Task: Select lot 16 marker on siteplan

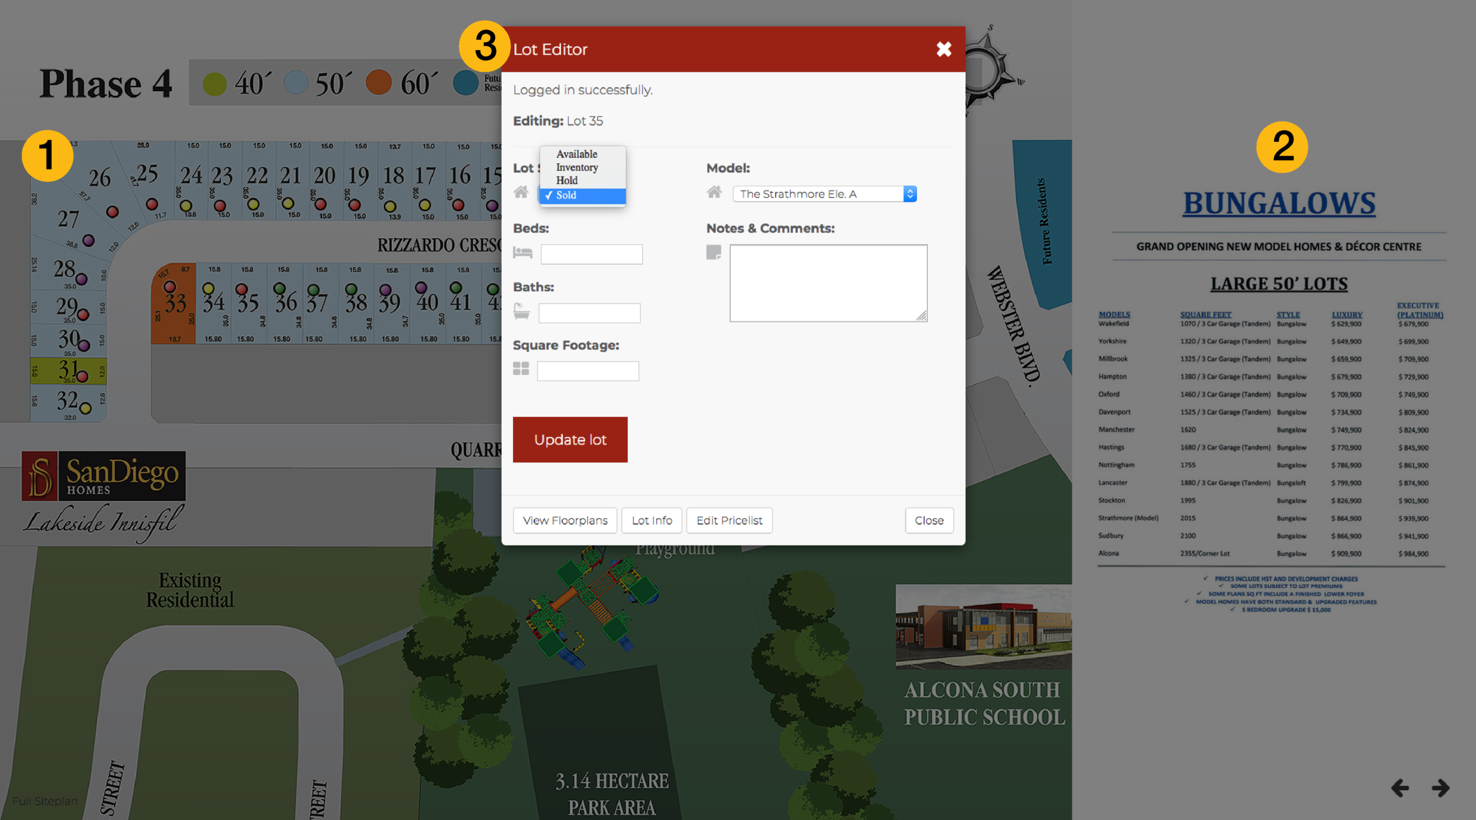Action: point(458,205)
